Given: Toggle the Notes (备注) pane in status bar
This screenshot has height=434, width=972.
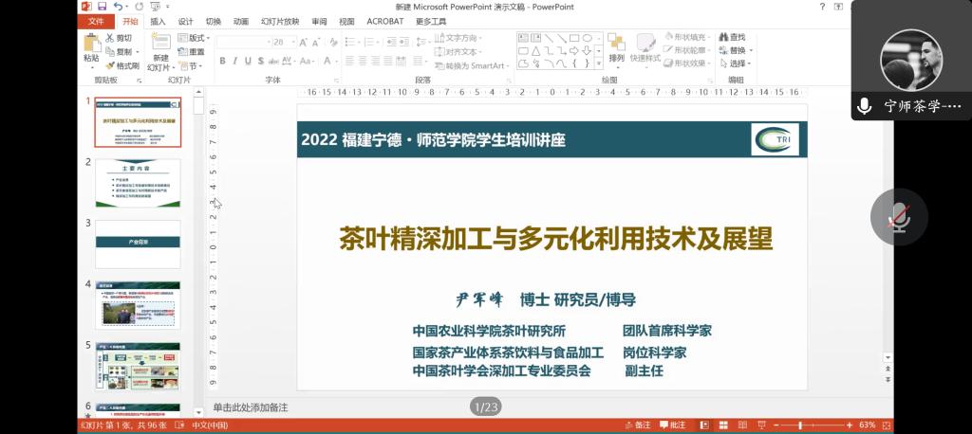Looking at the screenshot, I should [637, 425].
